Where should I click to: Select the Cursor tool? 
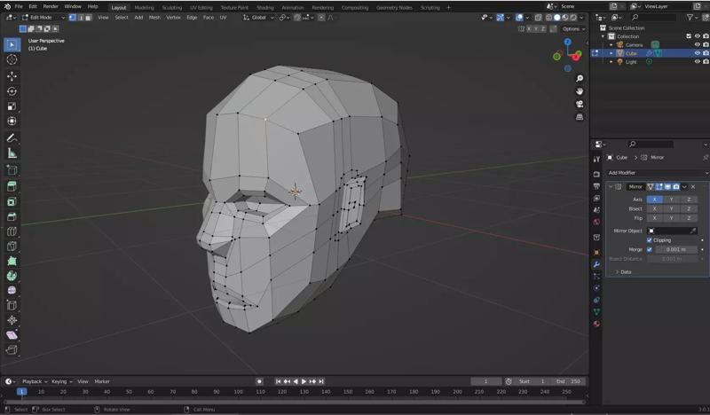click(x=12, y=59)
